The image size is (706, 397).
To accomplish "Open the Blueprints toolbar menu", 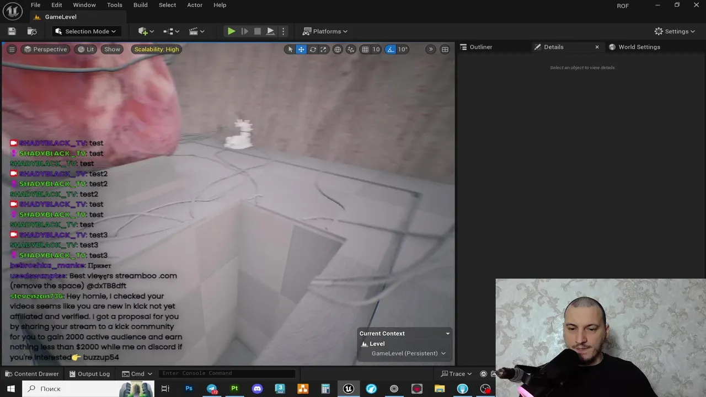I will tap(172, 31).
